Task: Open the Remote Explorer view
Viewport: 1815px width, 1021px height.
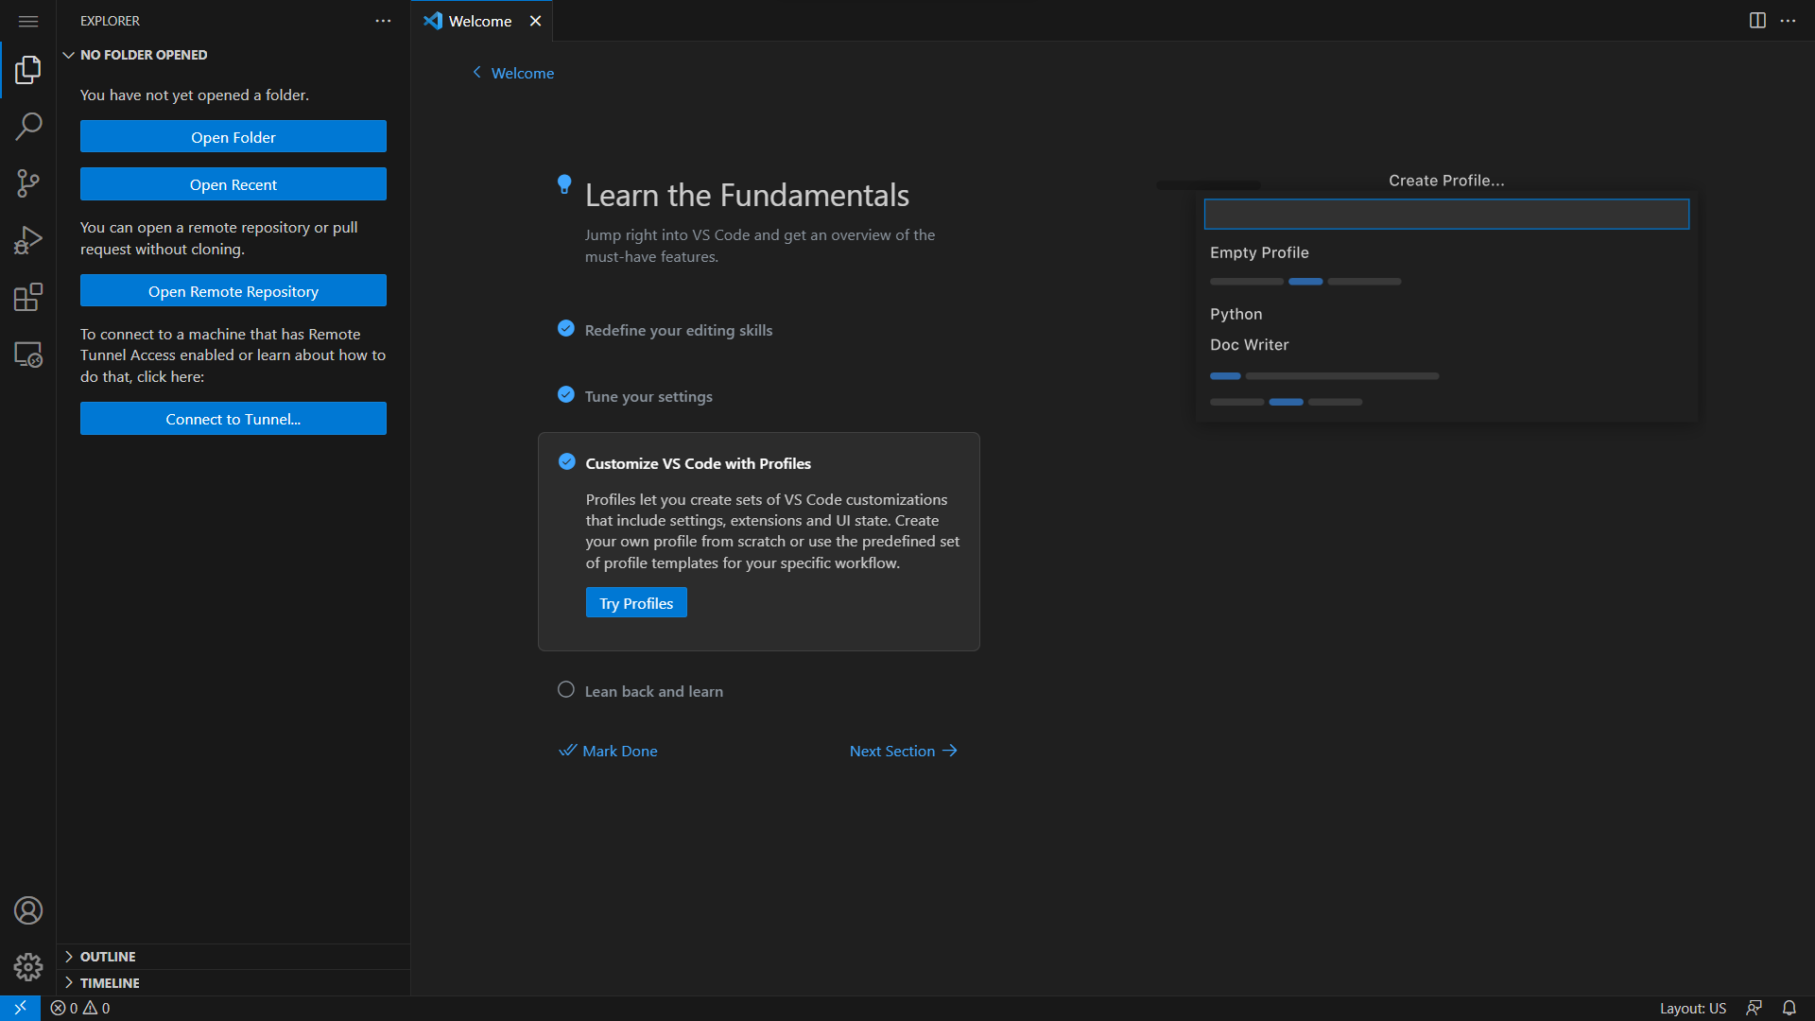Action: coord(28,354)
